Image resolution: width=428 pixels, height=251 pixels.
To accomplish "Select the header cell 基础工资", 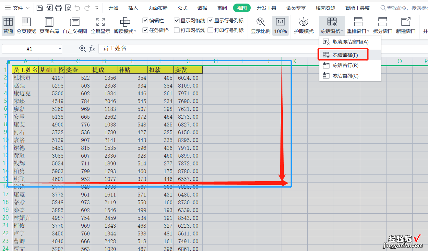I will pyautogui.click(x=52, y=70).
